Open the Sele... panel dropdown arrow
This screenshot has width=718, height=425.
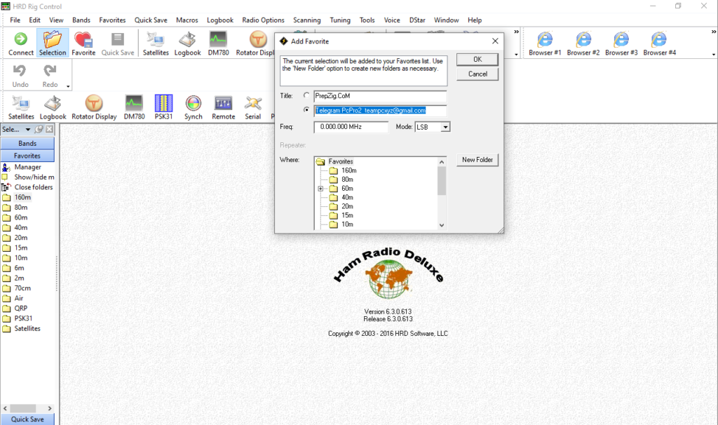pos(28,130)
